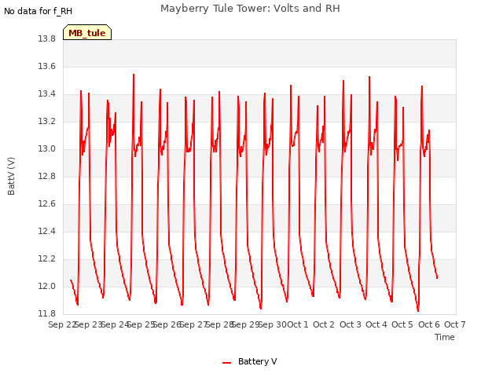Click the Battery V legend label
Image resolution: width=503 pixels, height=377 pixels.
(x=257, y=361)
